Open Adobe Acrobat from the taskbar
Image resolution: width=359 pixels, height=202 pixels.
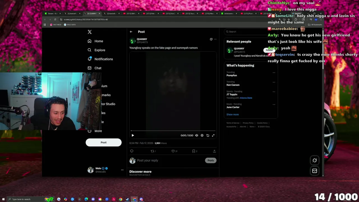[114, 199]
